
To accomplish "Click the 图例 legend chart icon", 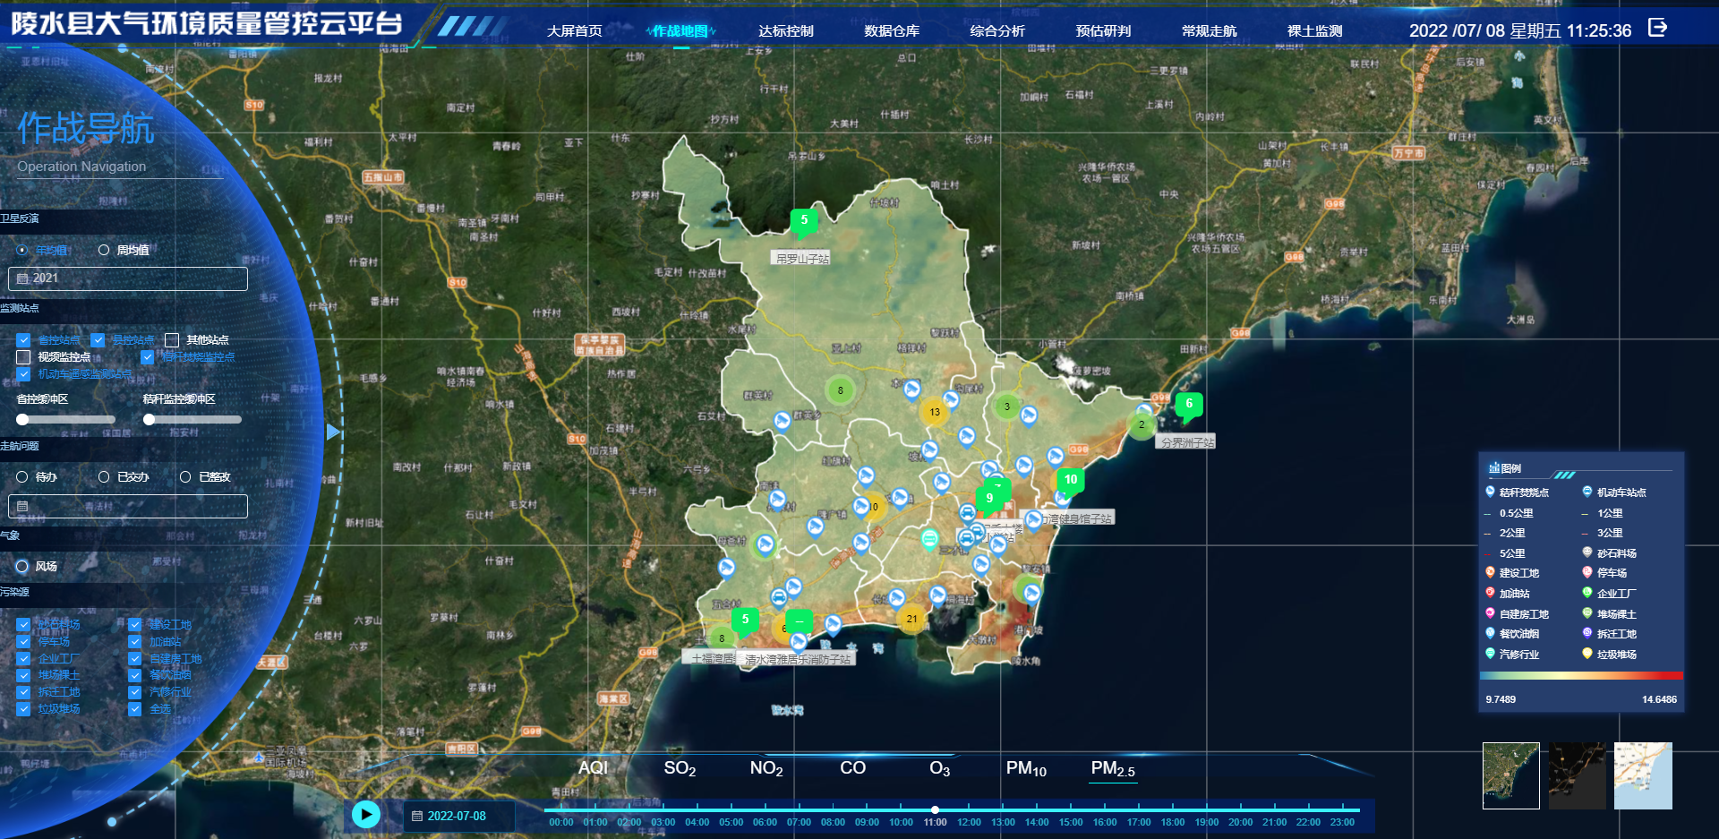I will tap(1493, 468).
